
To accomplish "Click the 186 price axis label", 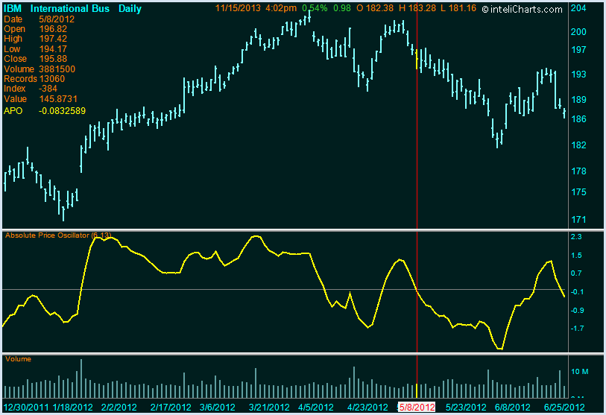I will [578, 119].
